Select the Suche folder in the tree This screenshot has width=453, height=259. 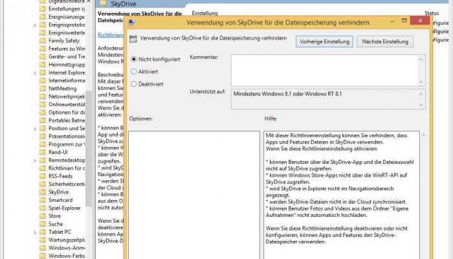click(56, 224)
